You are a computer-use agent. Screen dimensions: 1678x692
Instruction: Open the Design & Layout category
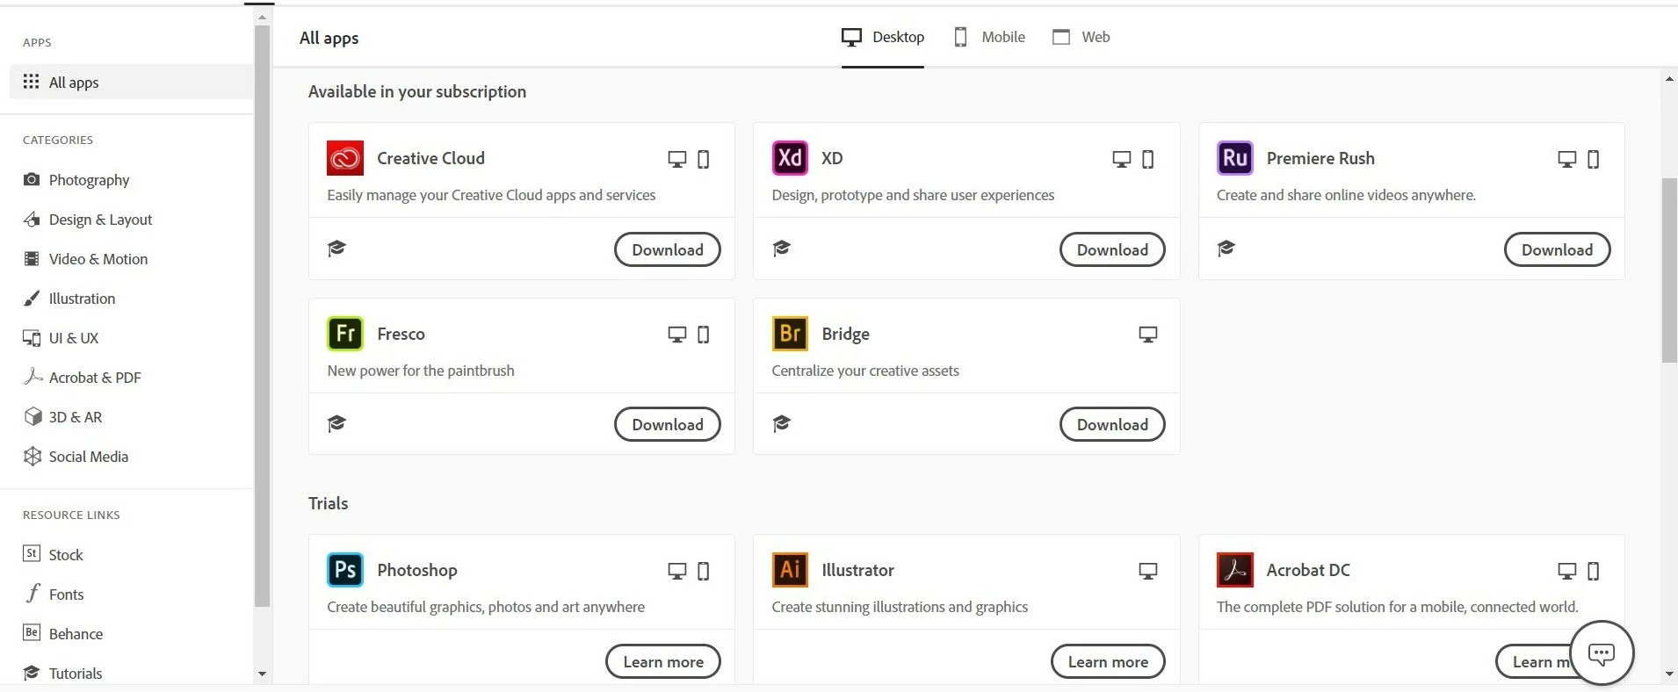(88, 220)
